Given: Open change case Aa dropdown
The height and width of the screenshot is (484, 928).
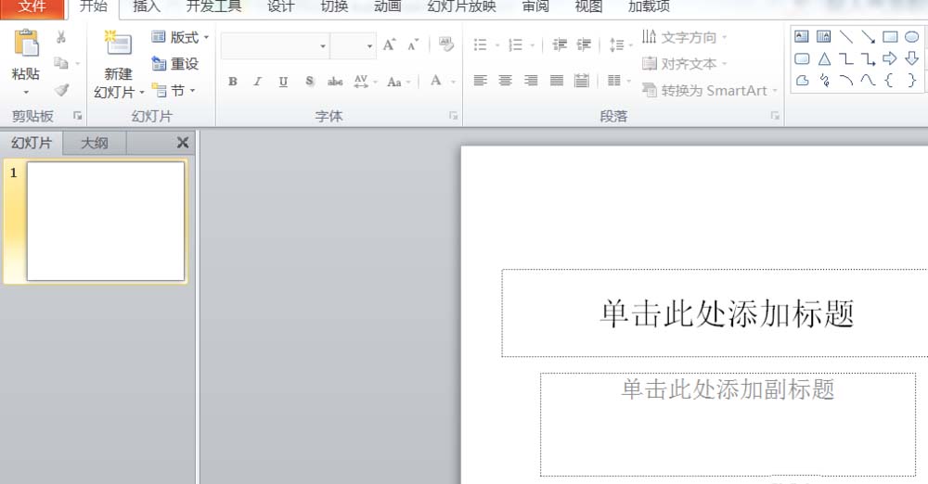Looking at the screenshot, I should pos(399,82).
